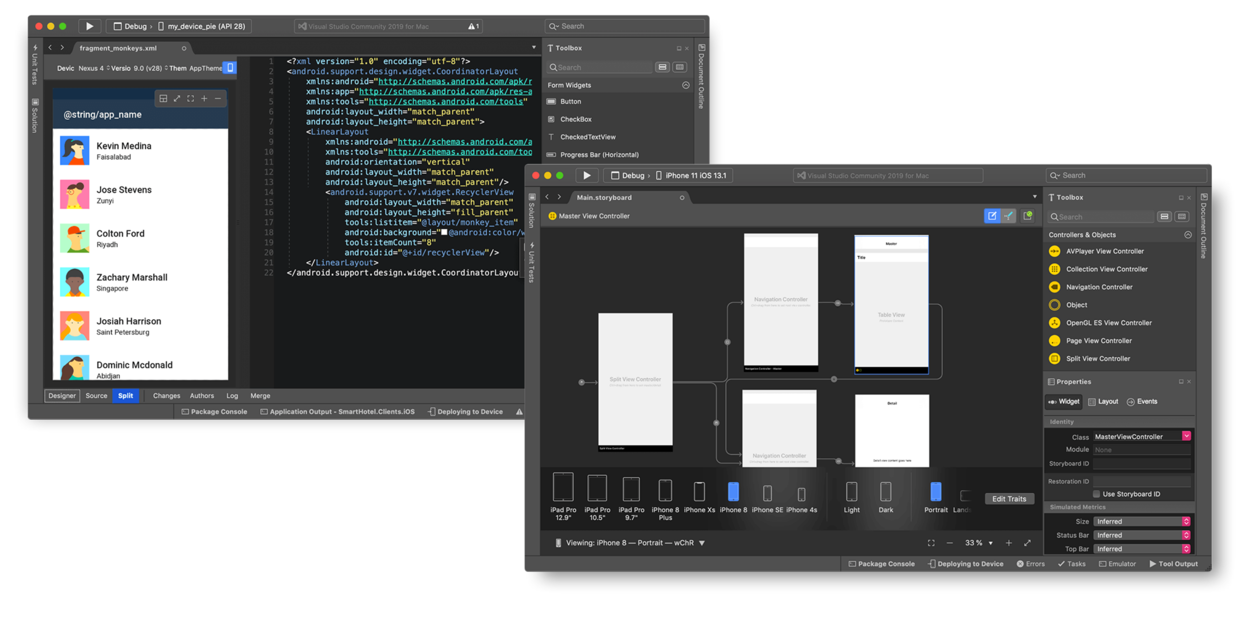Open the Status Bar Inferred dropdown
The width and height of the screenshot is (1249, 624).
[1141, 535]
